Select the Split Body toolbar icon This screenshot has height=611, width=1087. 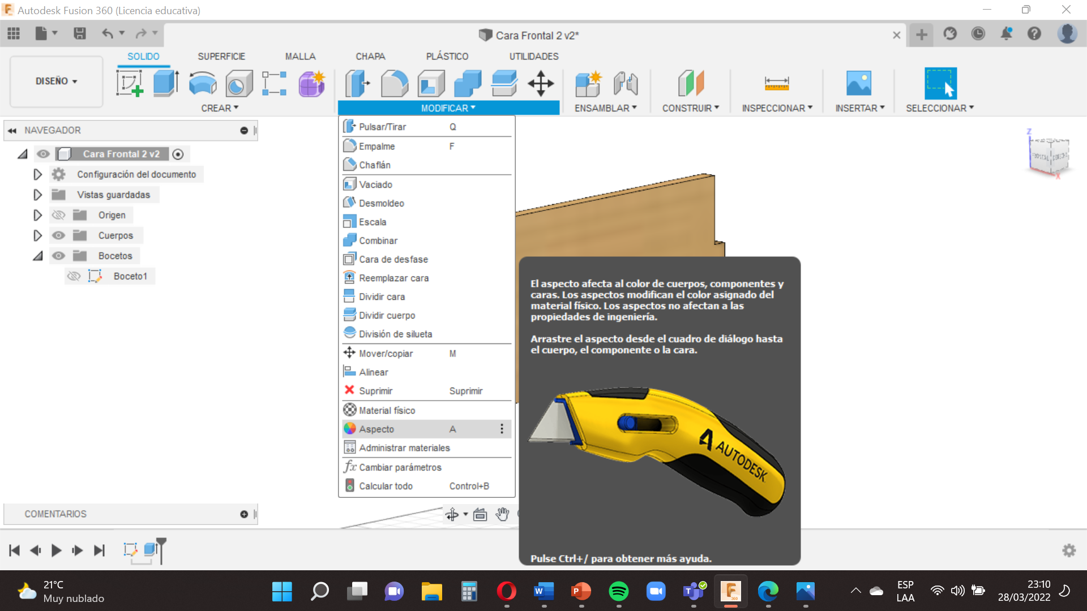pos(504,83)
